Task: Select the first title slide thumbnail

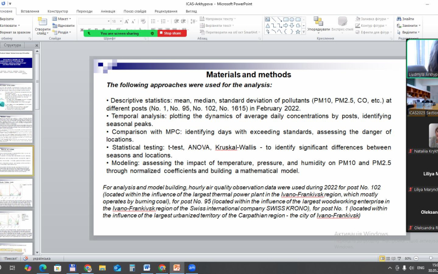Action: pyautogui.click(x=16, y=65)
